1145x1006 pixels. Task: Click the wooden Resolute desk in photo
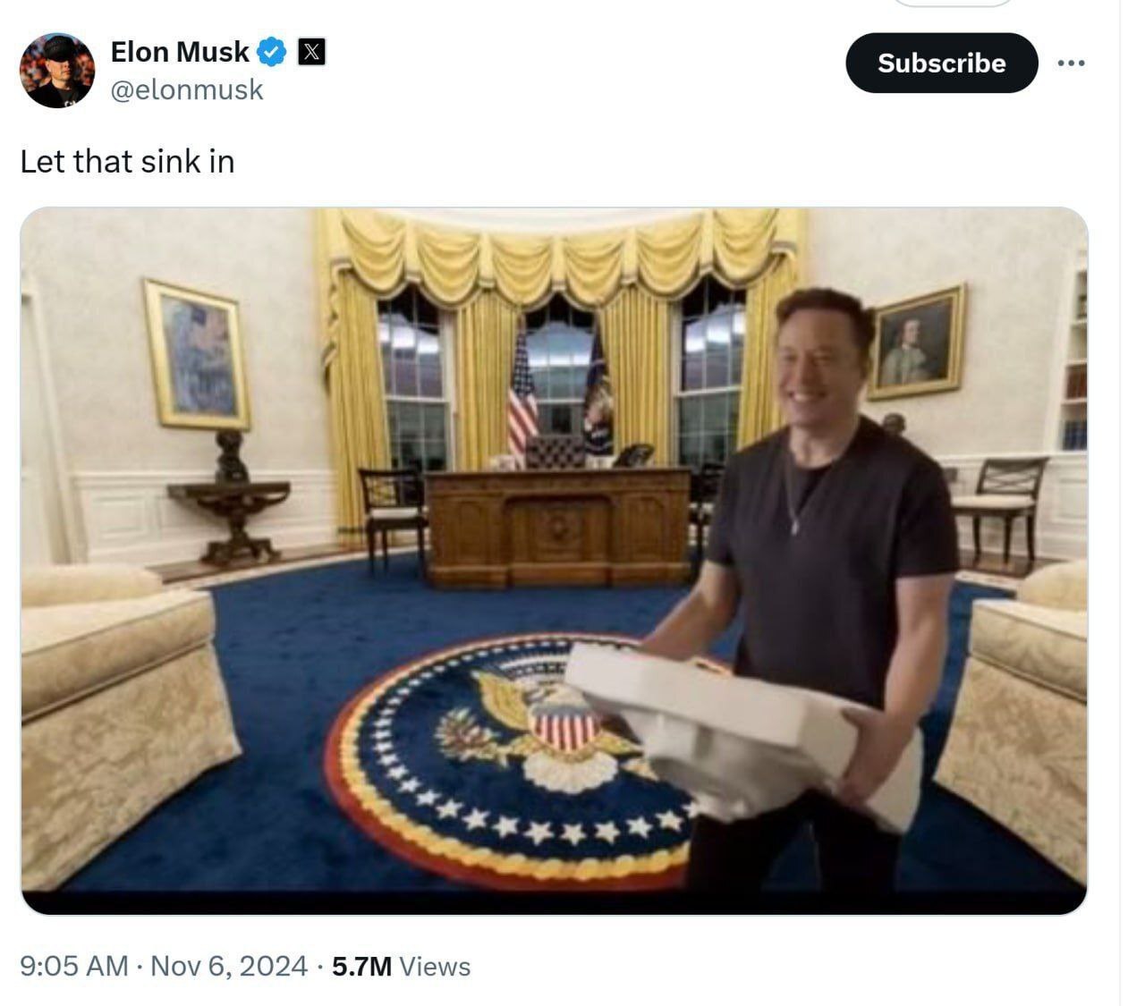tap(557, 526)
